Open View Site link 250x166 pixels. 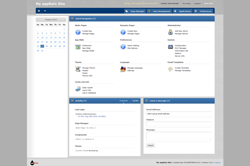[x=209, y=3]
